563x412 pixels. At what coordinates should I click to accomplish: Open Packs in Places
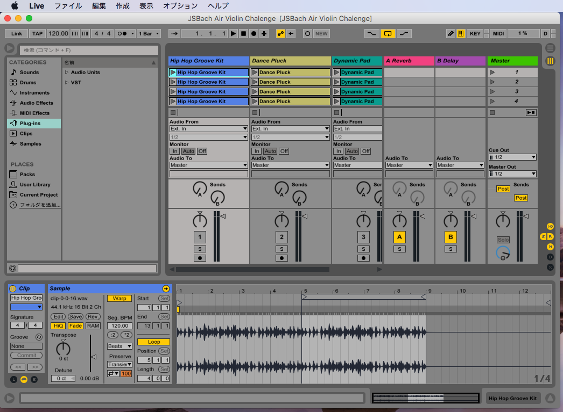27,175
